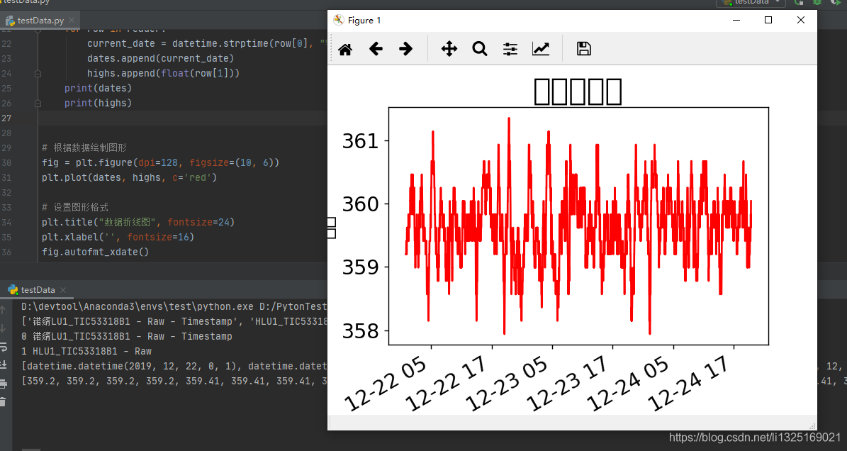
Task: Click the down arrow in the Run panel
Action: coord(4,328)
